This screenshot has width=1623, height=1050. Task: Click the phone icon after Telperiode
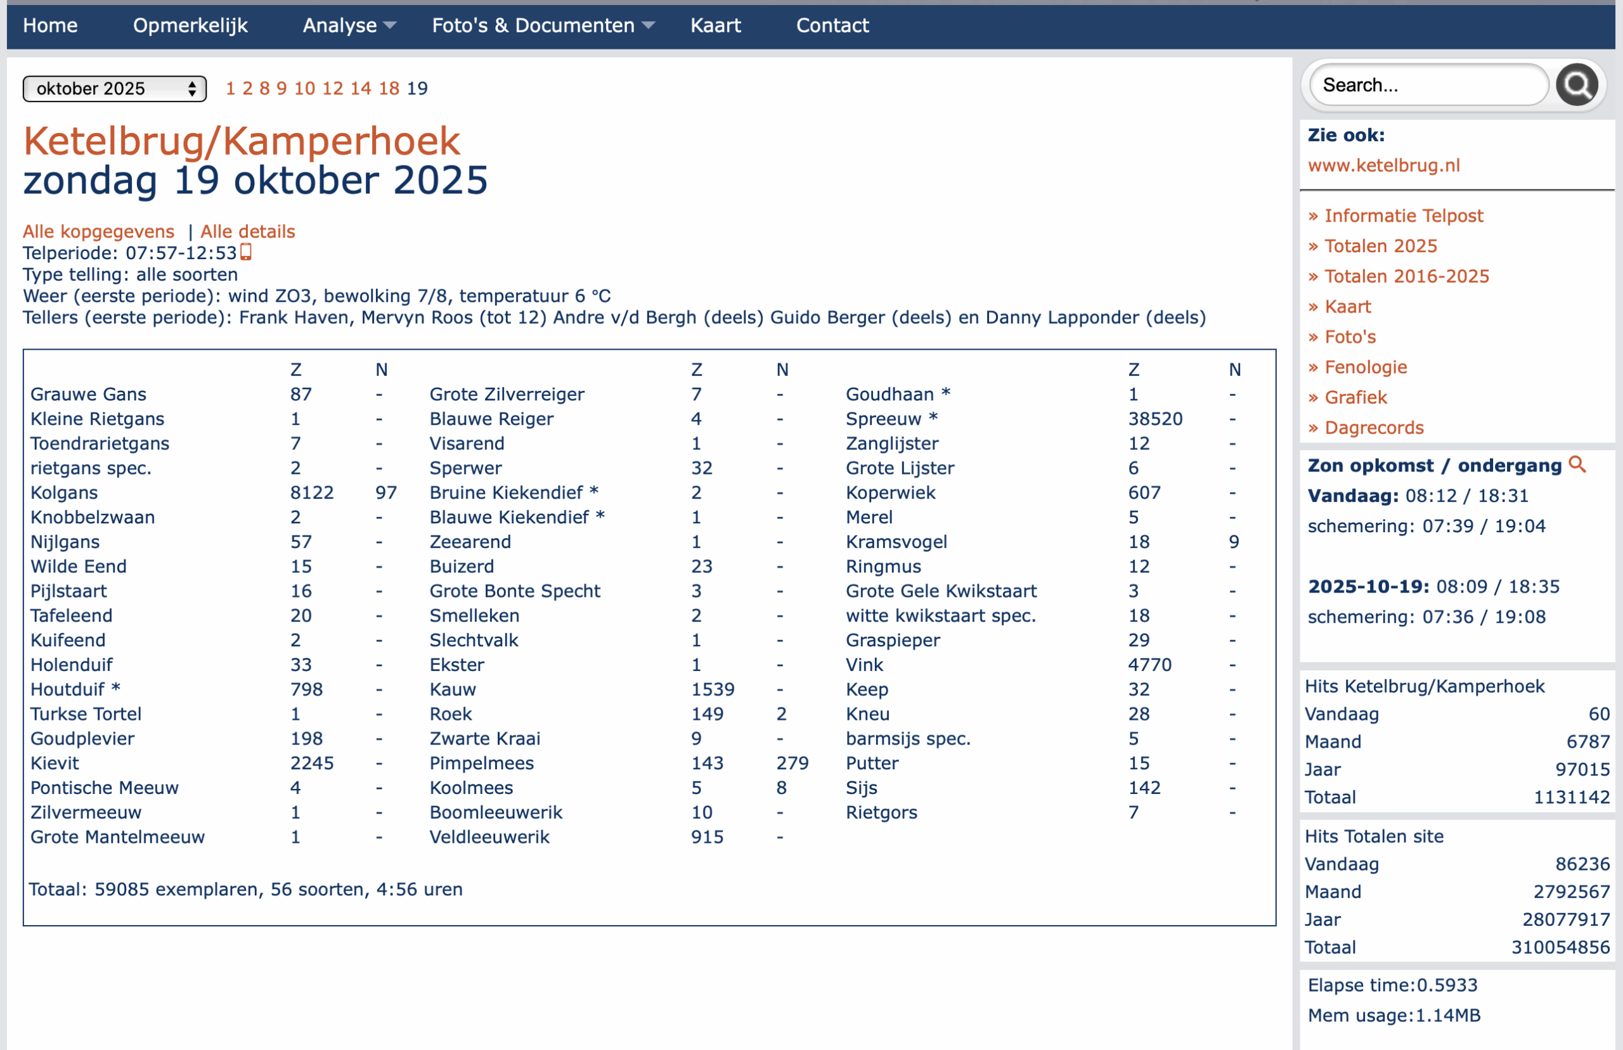pyautogui.click(x=246, y=252)
